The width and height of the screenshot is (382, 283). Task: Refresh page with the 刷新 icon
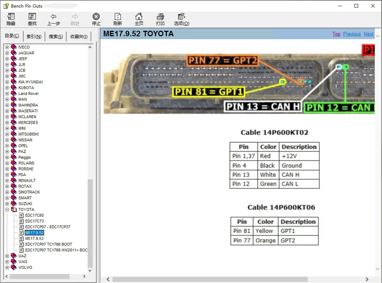point(118,17)
